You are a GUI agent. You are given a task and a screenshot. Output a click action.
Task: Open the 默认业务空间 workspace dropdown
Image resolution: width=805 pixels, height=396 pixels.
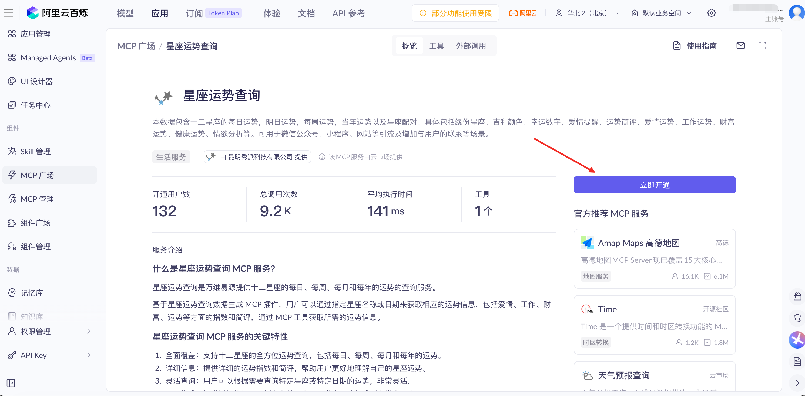661,13
